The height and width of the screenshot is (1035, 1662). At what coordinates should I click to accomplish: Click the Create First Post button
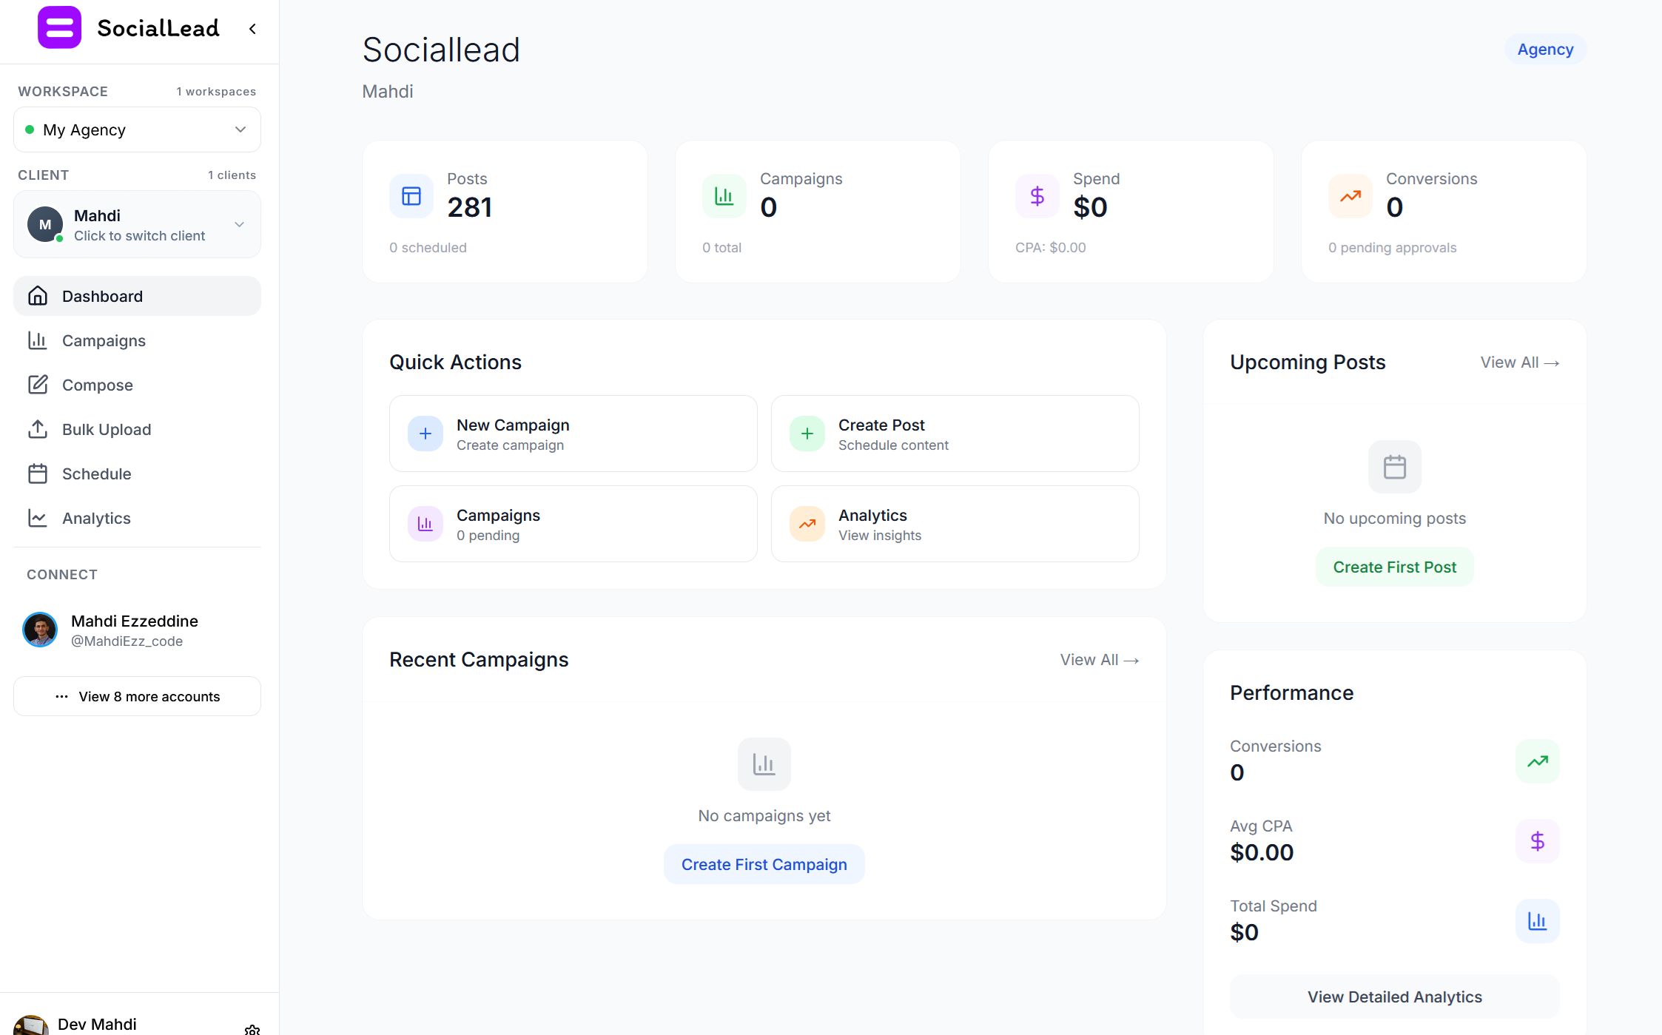[x=1394, y=567]
